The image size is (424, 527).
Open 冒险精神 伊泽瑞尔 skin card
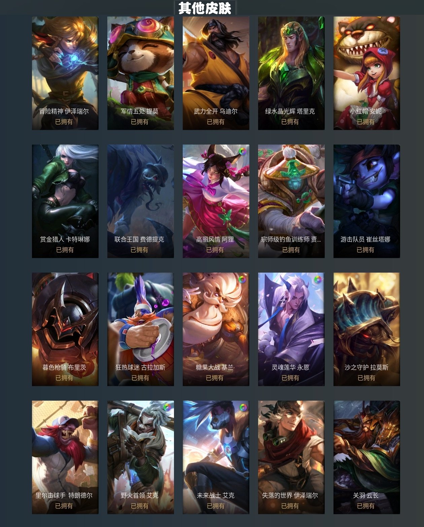[65, 73]
